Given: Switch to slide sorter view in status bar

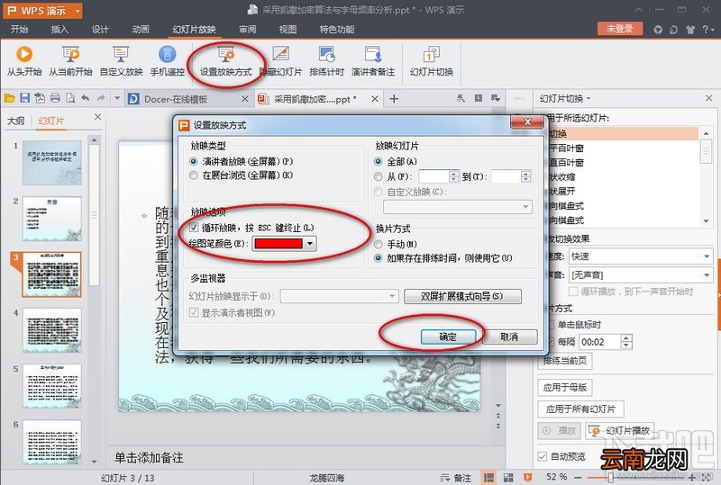Looking at the screenshot, I should (508, 478).
